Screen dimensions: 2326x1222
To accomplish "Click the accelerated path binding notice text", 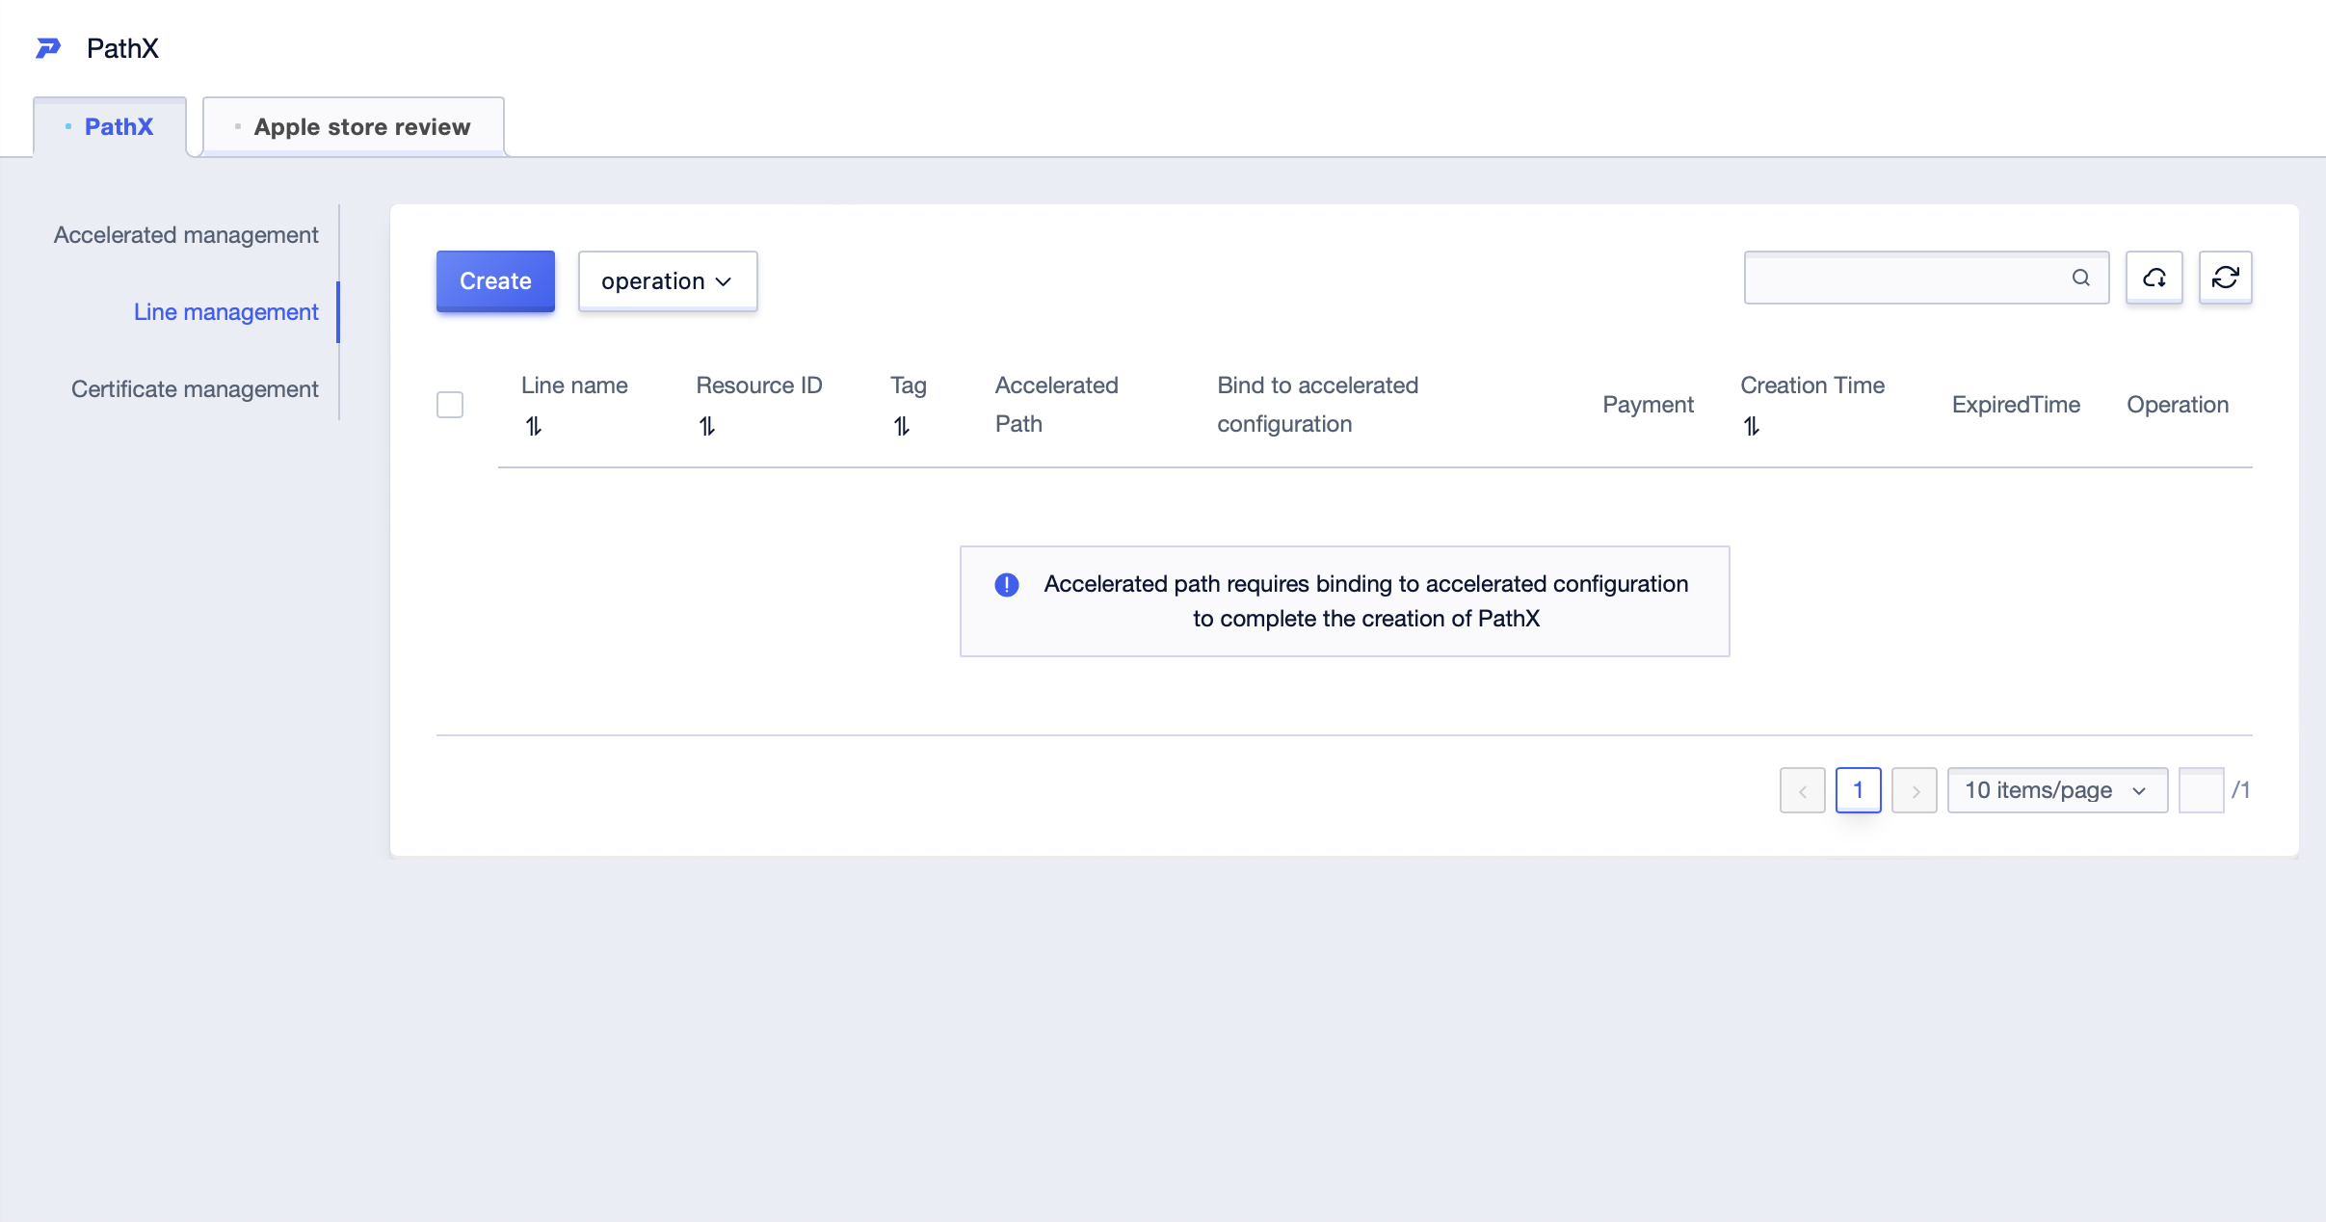I will coord(1366,601).
